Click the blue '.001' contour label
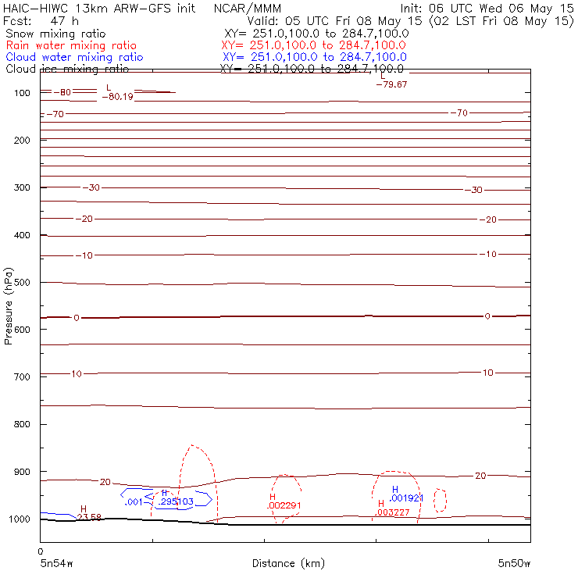The height and width of the screenshot is (578, 578). click(134, 502)
